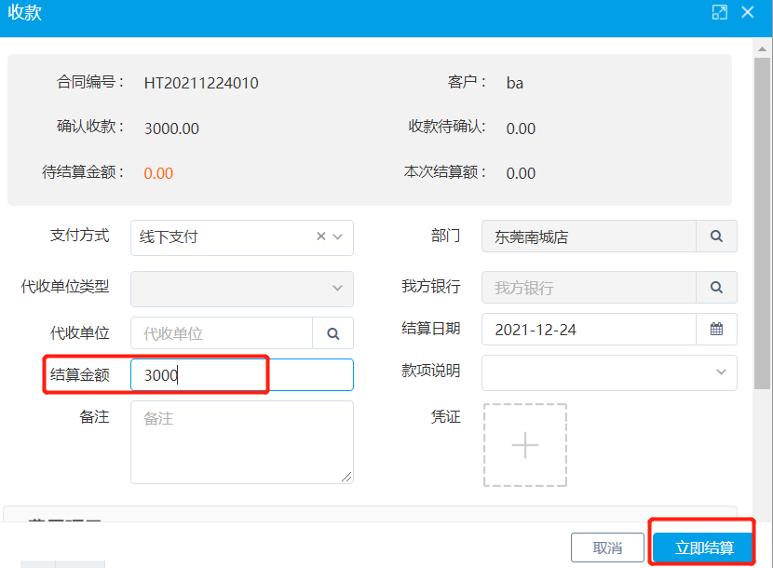
Task: Click the 立即结算 button
Action: pyautogui.click(x=704, y=548)
